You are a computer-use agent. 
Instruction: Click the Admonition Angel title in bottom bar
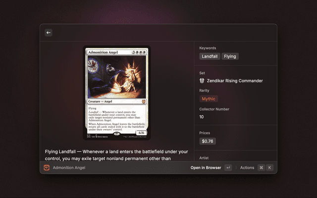tap(69, 168)
